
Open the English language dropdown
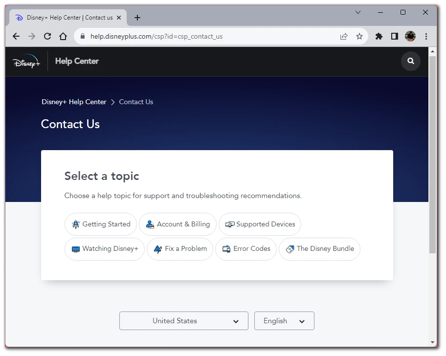point(284,321)
